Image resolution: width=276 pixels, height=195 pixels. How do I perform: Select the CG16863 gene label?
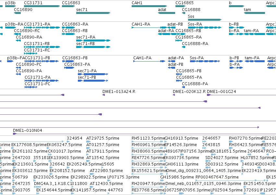tap(71, 3)
